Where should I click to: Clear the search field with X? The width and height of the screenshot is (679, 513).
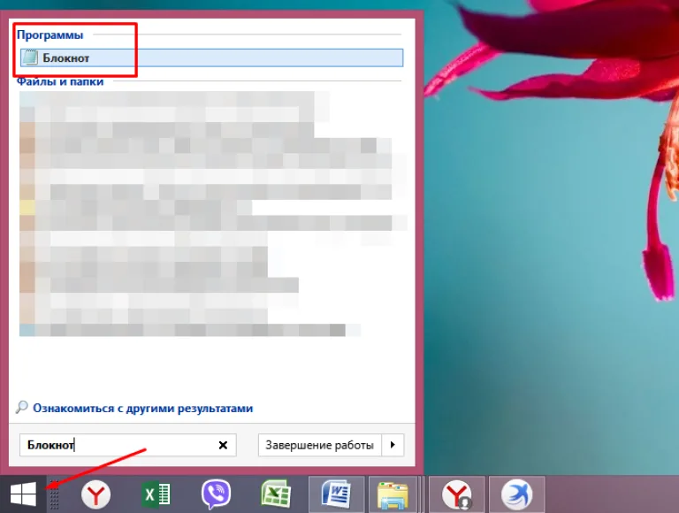pos(223,445)
